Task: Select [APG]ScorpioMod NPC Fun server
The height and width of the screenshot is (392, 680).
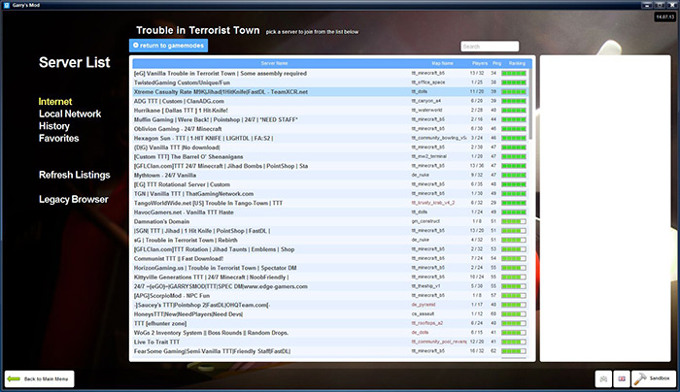Action: coord(330,295)
